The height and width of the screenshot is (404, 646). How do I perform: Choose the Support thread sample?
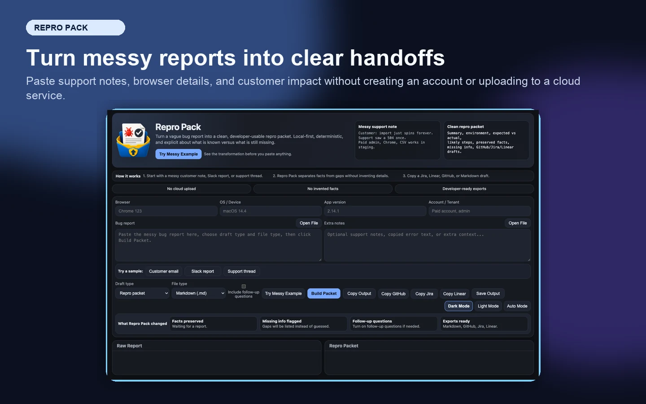point(241,271)
